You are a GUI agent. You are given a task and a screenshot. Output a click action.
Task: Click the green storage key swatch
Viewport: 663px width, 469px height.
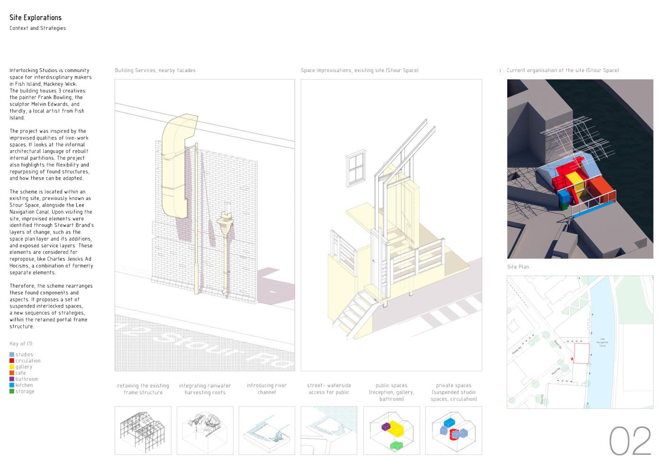tap(12, 391)
